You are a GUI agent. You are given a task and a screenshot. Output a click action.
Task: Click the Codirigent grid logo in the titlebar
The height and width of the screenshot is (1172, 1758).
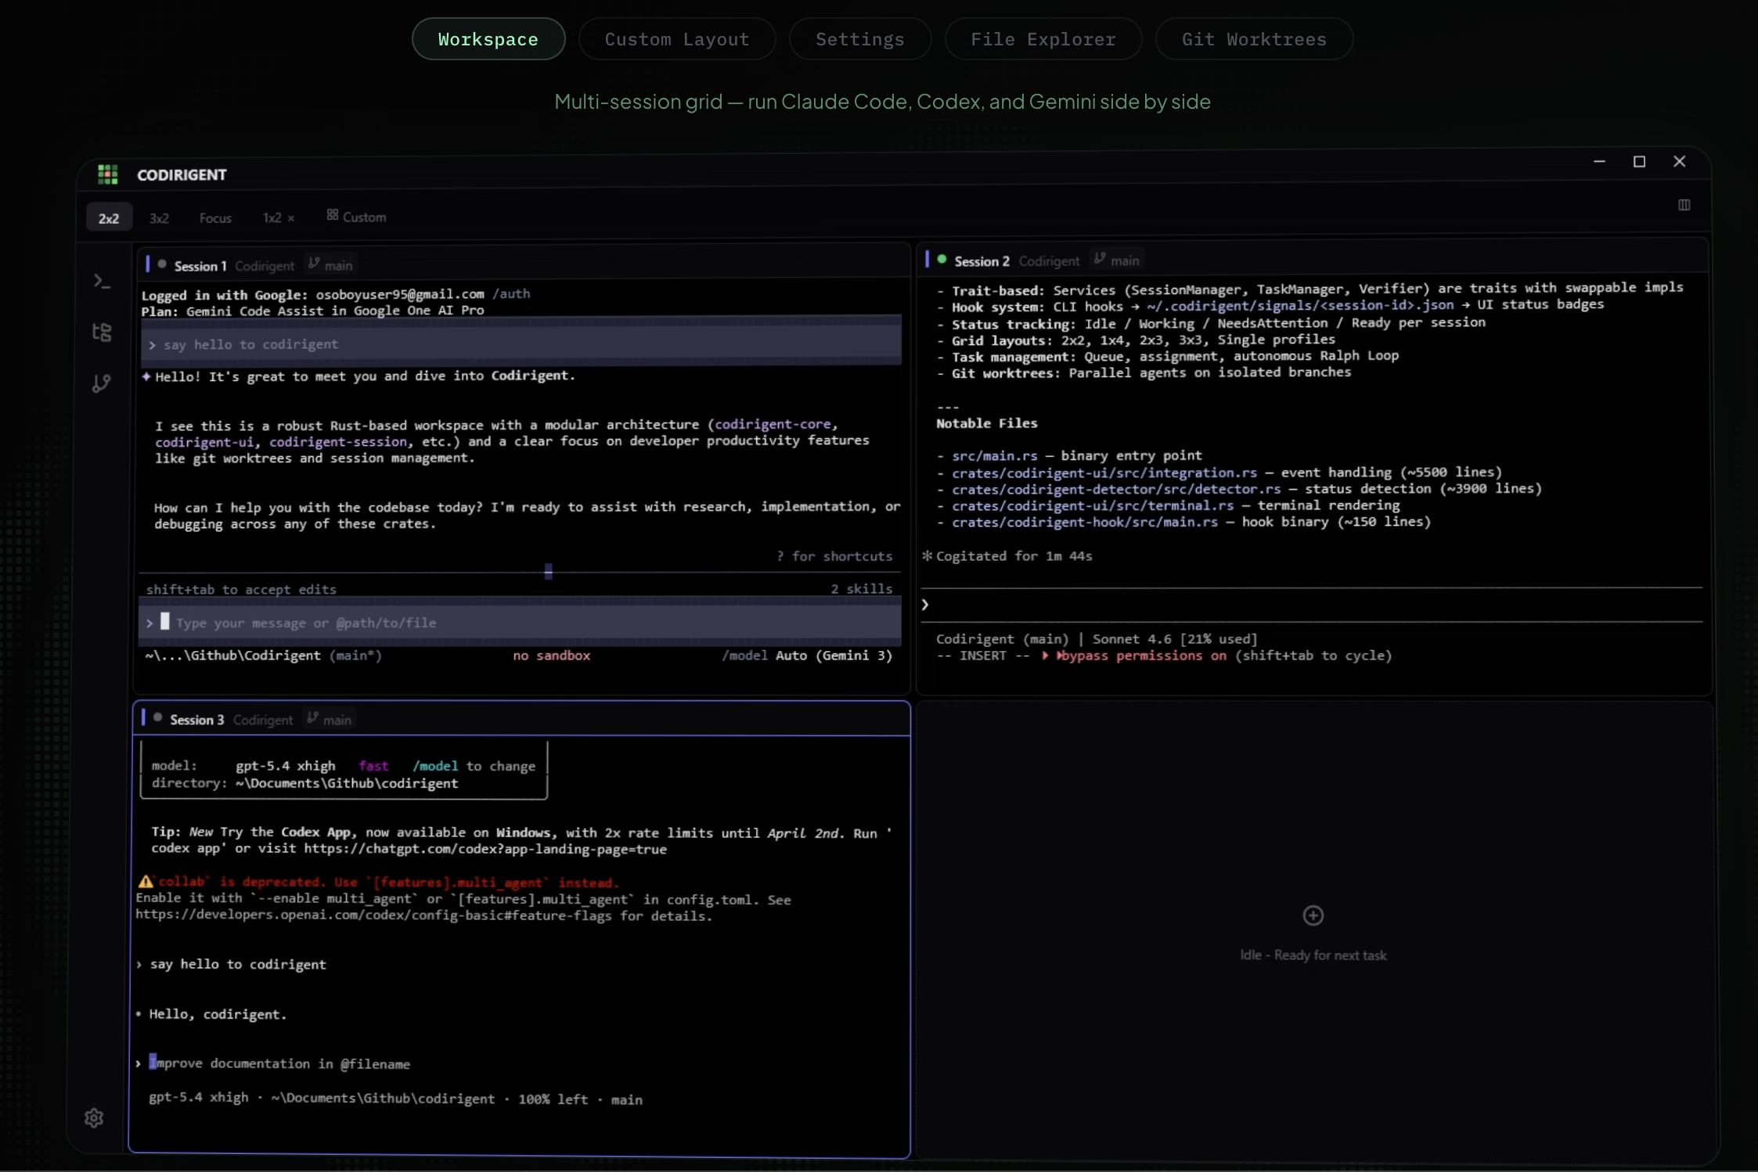[107, 174]
